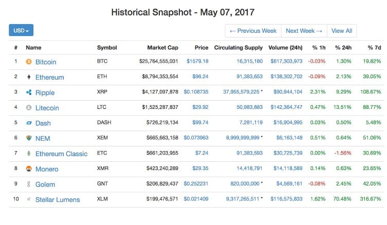Open the USD currency dropdown
This screenshot has width=387, height=225.
pos(21,30)
